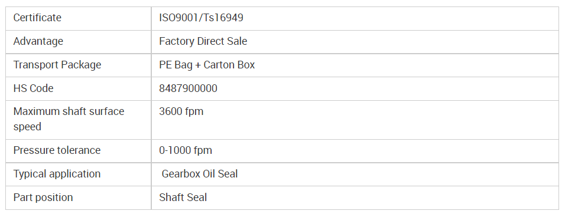Select Factory Direct Sale text
Screen dimensions: 565x214
click(x=203, y=41)
